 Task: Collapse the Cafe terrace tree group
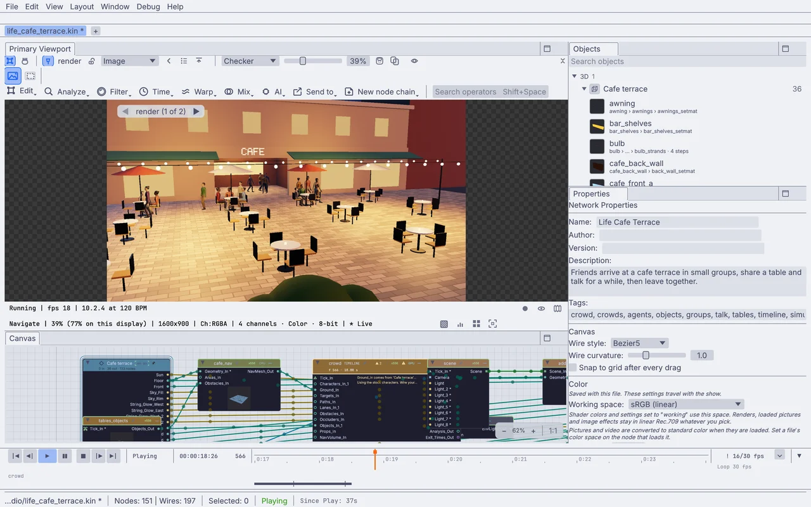[584, 89]
